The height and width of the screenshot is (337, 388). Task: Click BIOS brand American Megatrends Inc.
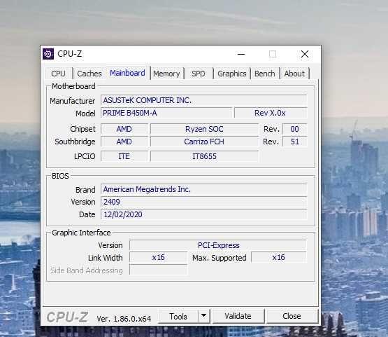click(203, 189)
